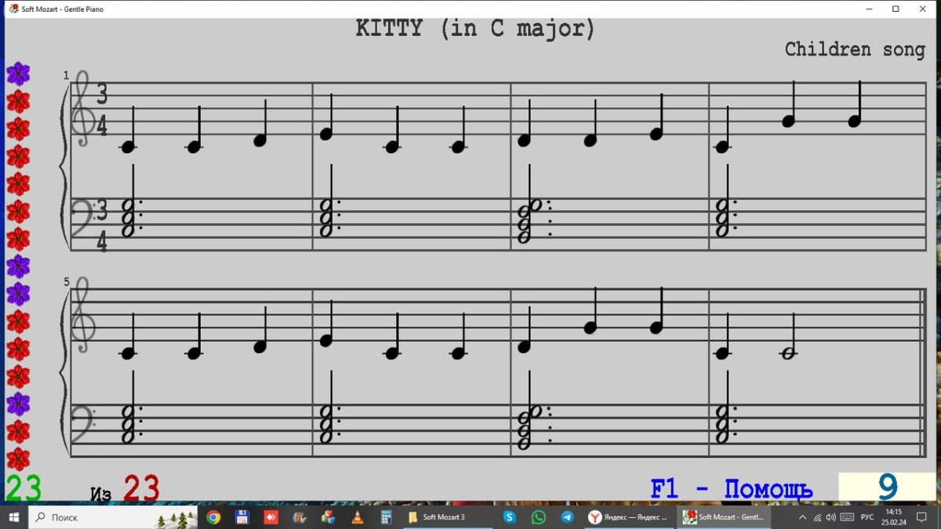Click the 'Из' label between scores

tap(101, 494)
